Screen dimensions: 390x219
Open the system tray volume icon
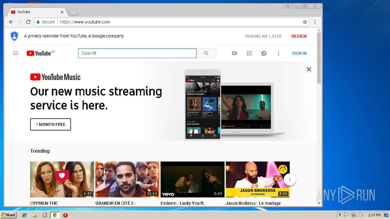click(361, 215)
